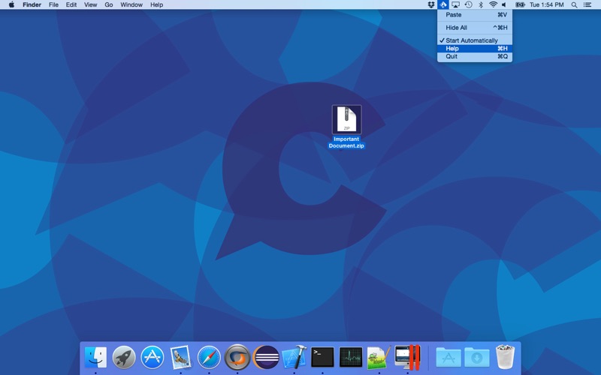
Task: Open the Trash in the Dock
Action: tap(505, 357)
